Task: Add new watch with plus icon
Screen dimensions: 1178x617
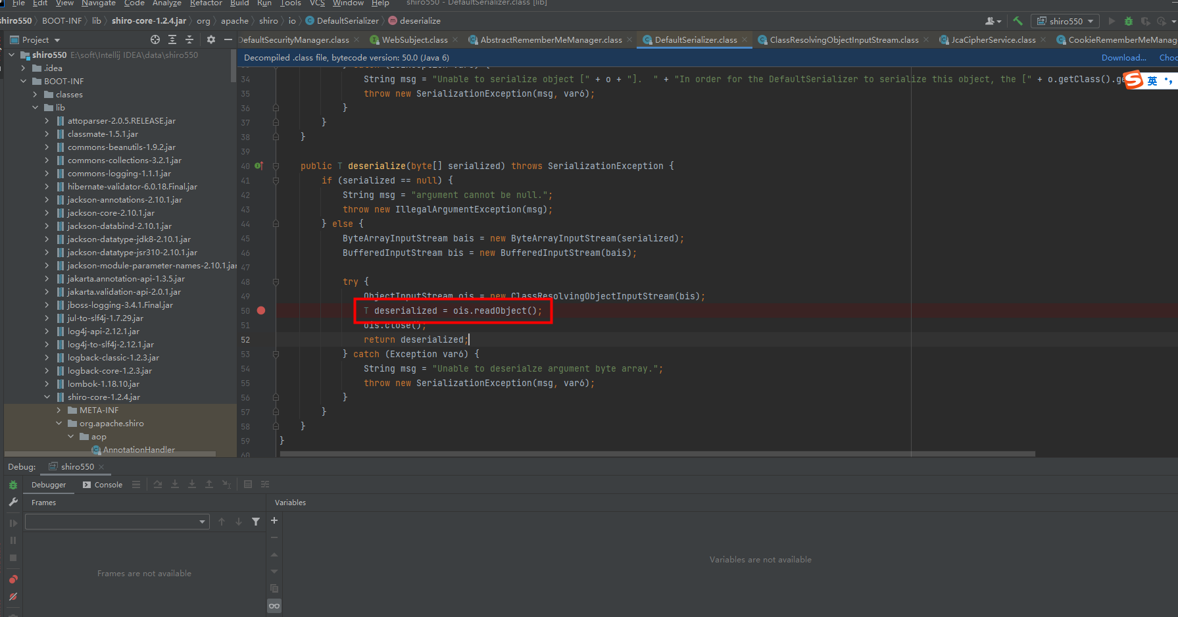Action: 274,520
